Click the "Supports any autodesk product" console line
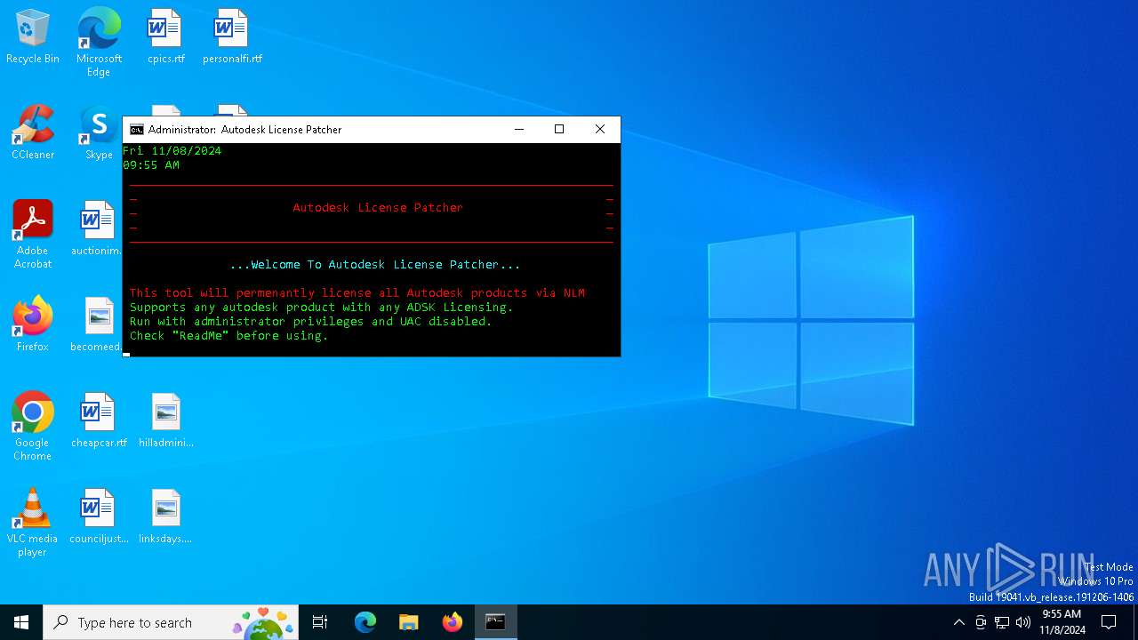This screenshot has width=1138, height=640. pyautogui.click(x=322, y=307)
